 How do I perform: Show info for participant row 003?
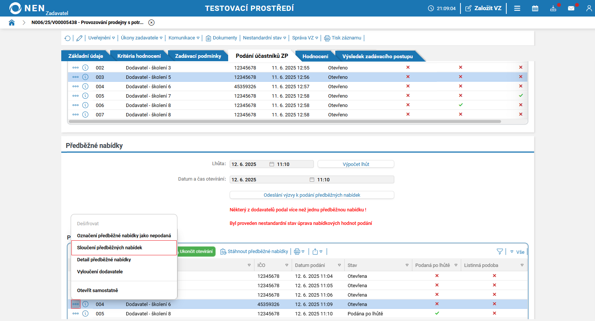click(x=85, y=77)
